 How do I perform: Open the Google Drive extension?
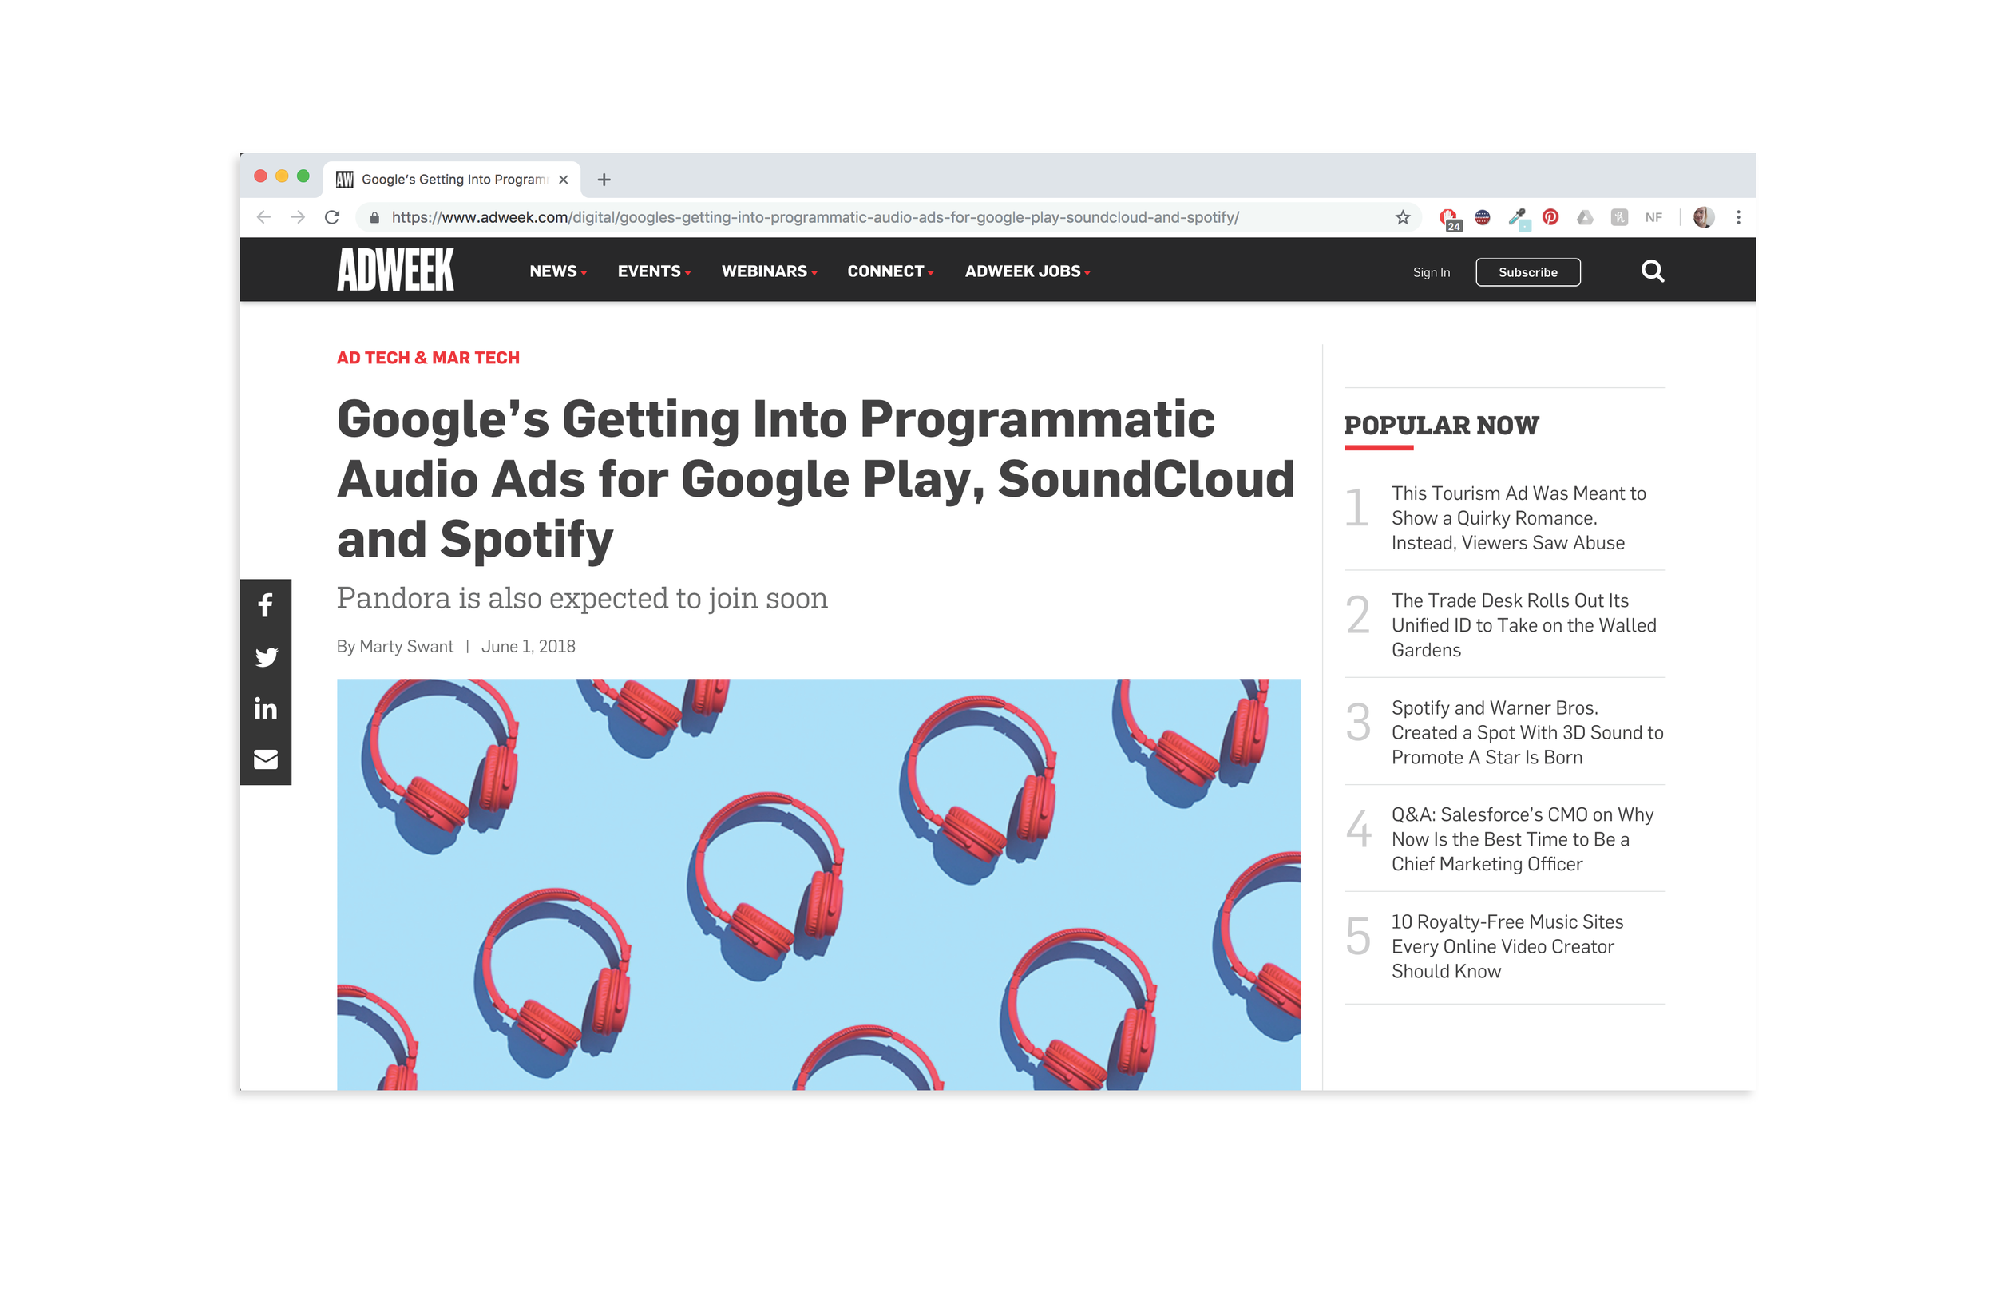coord(1585,217)
